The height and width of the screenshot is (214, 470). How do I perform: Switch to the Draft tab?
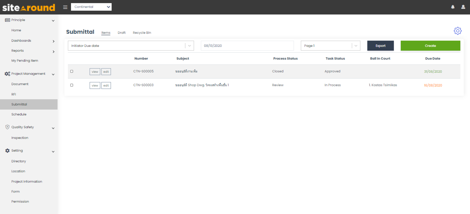click(x=122, y=33)
